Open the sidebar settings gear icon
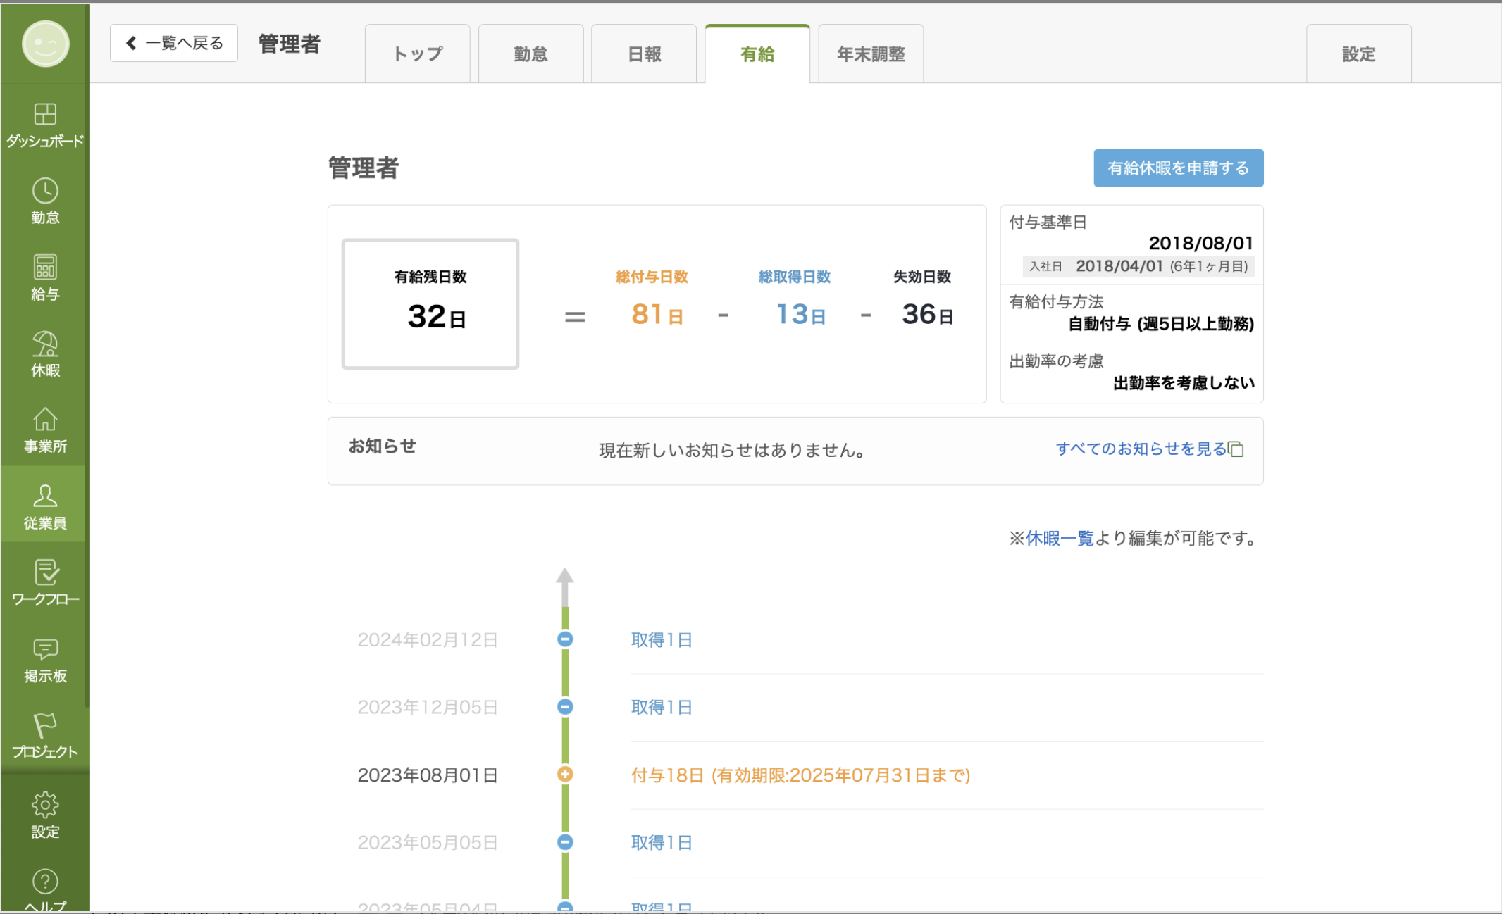This screenshot has width=1502, height=914. 45,805
